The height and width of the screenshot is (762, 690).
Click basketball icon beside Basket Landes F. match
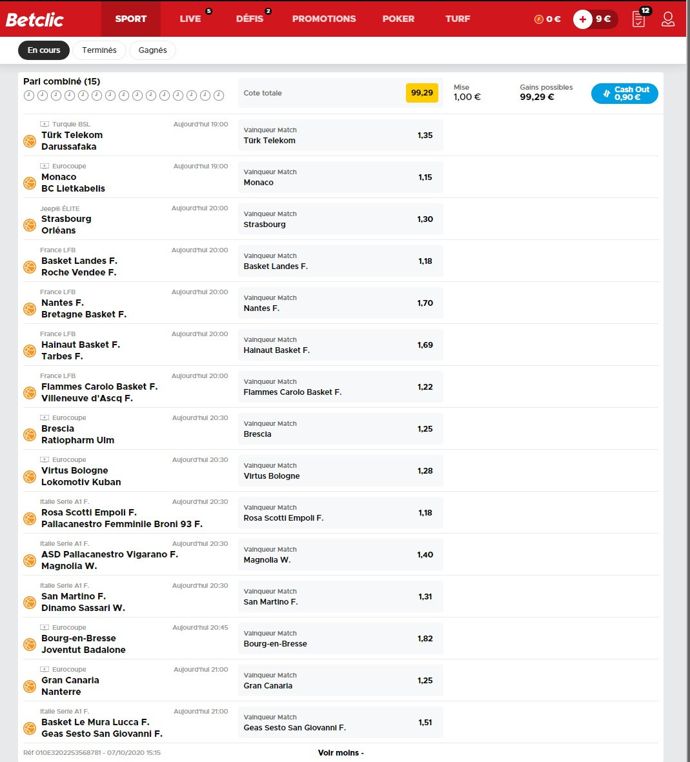point(30,267)
